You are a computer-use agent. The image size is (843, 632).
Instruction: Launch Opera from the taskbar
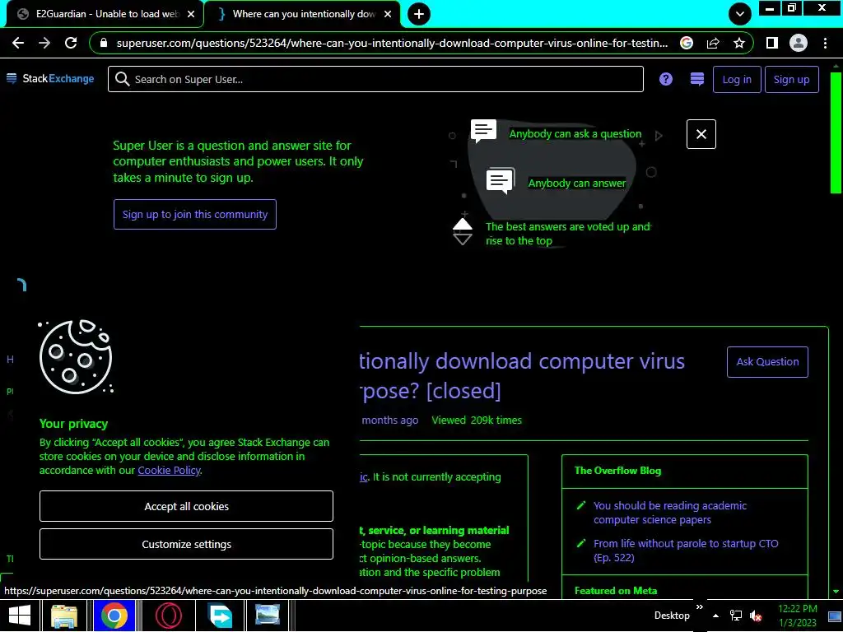click(x=168, y=616)
